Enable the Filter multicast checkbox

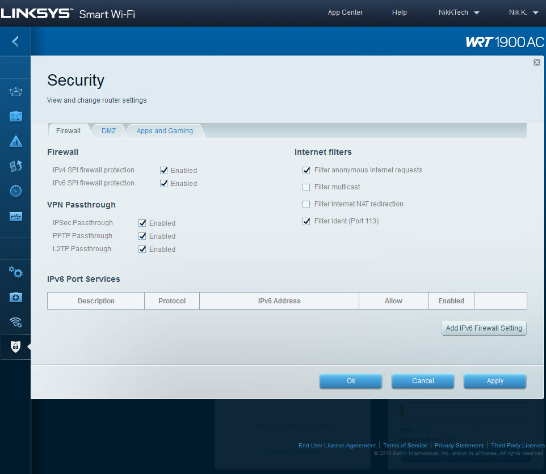306,187
